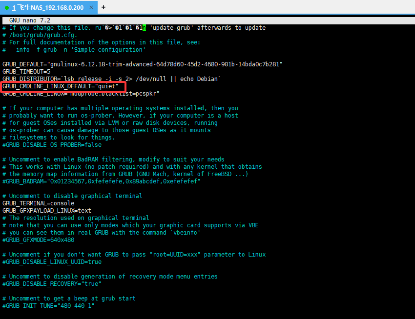Click the GRUB_GFXPAYLOAD_LINUX=text line
The height and width of the screenshot is (319, 415).
click(x=47, y=211)
